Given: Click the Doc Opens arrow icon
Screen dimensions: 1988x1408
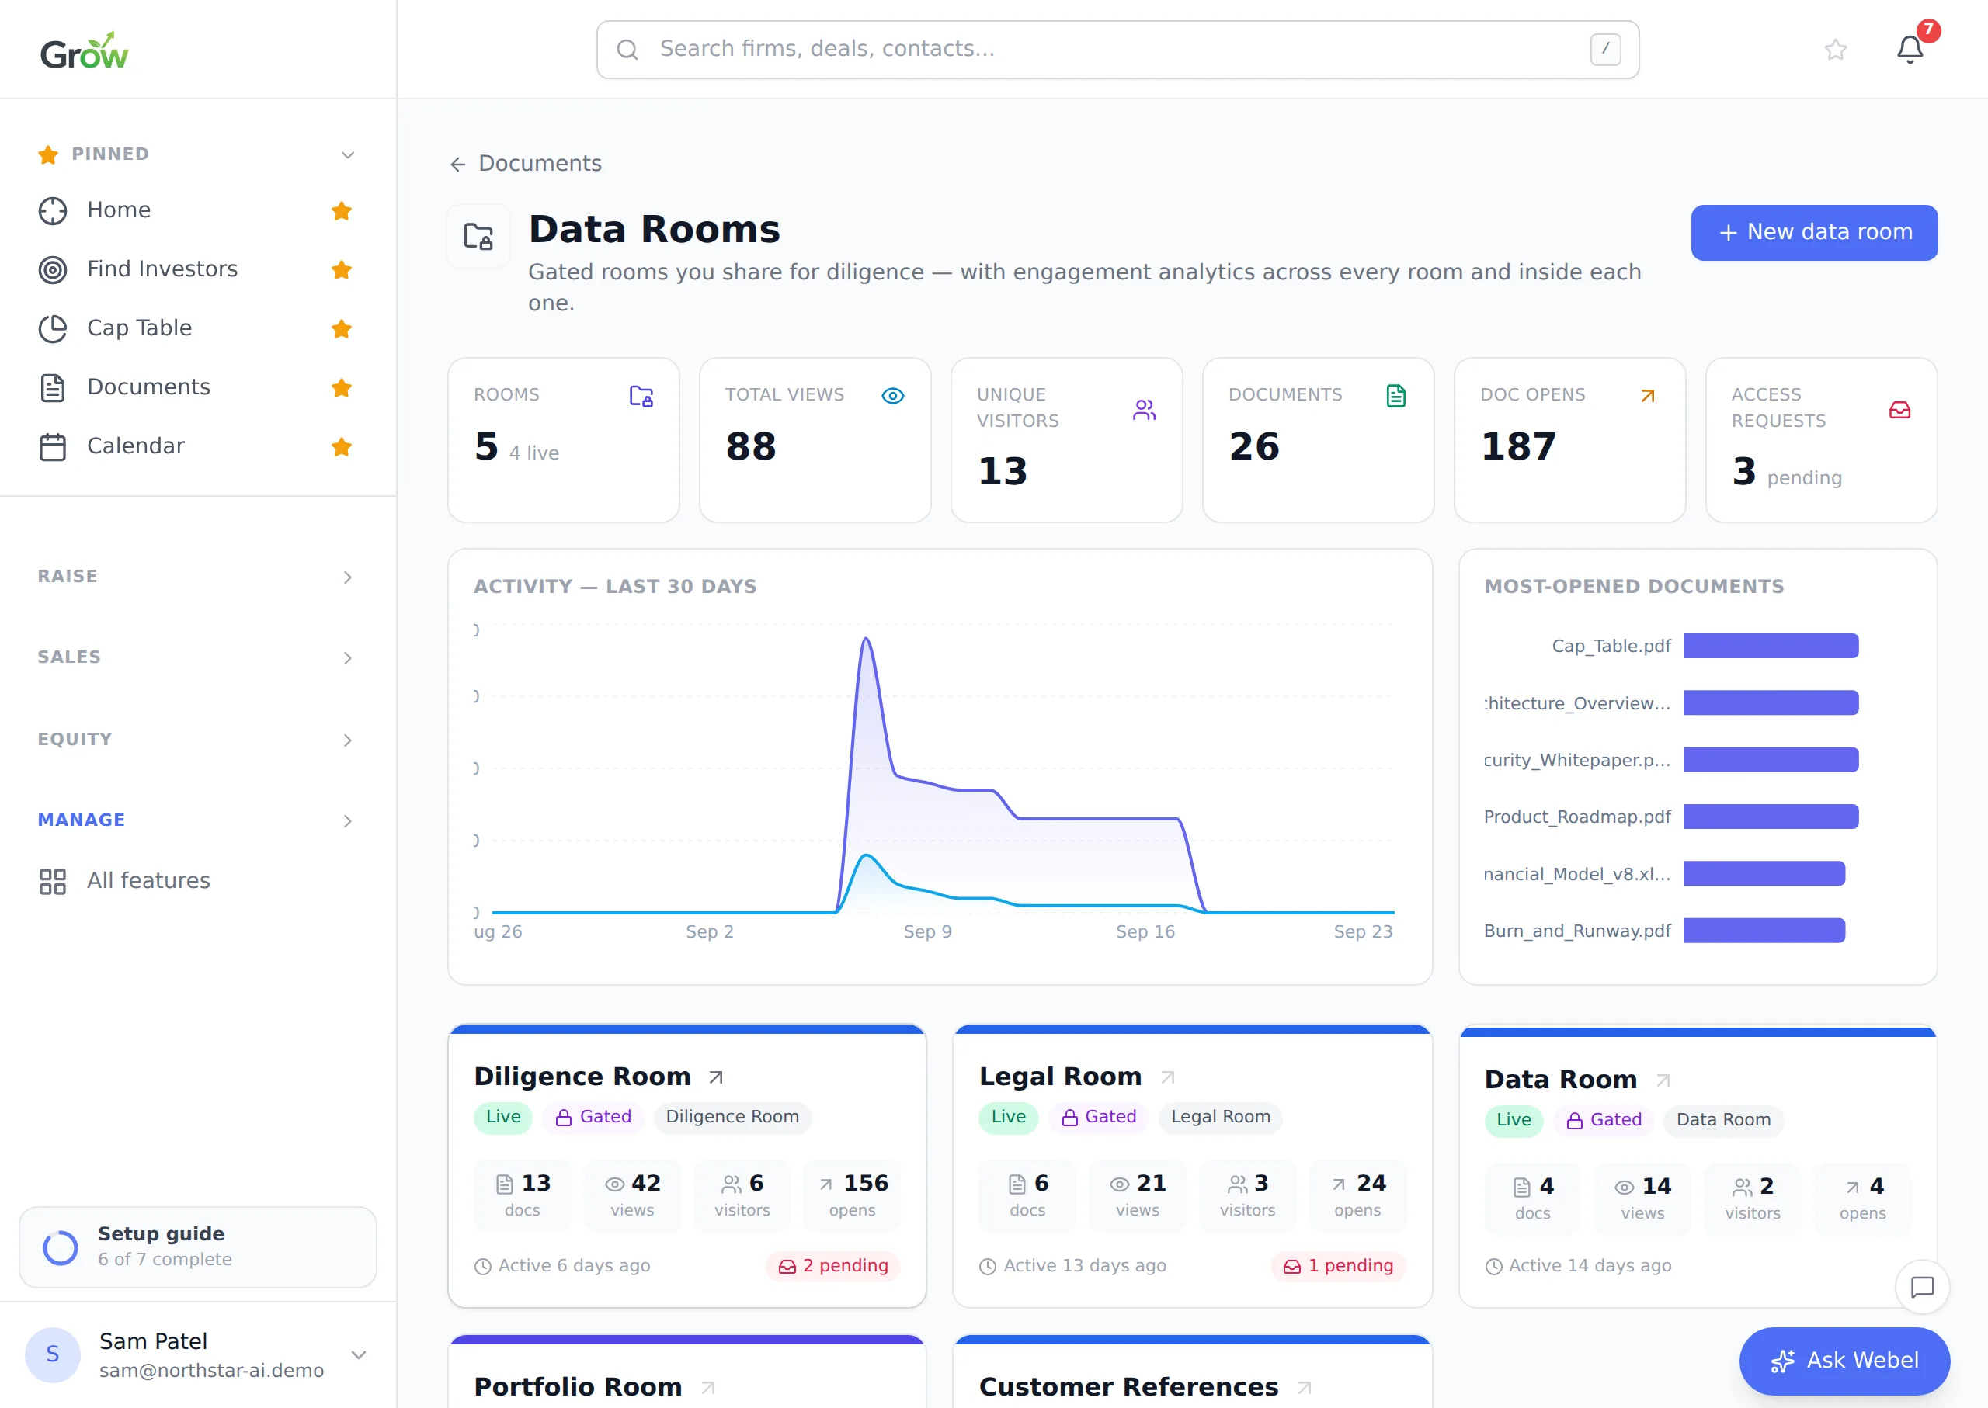Looking at the screenshot, I should 1647,396.
